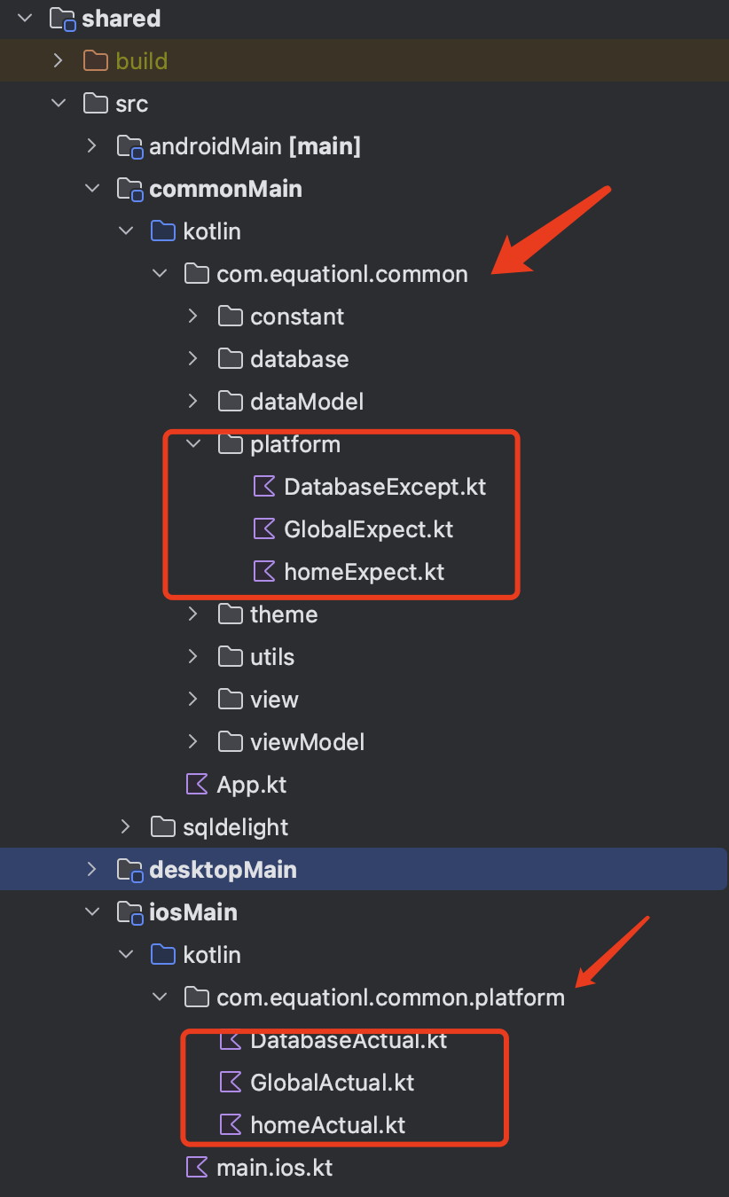Click the Kotlin icon beside homeExpect.kt
This screenshot has height=1197, width=729.
(264, 572)
